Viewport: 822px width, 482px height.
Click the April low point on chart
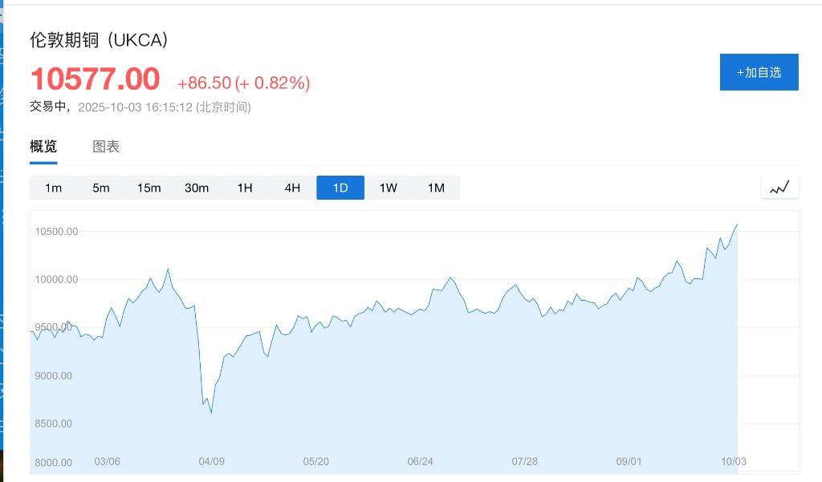click(211, 412)
